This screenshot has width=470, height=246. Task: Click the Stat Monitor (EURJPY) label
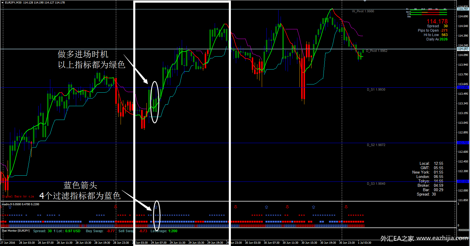(x=16, y=231)
